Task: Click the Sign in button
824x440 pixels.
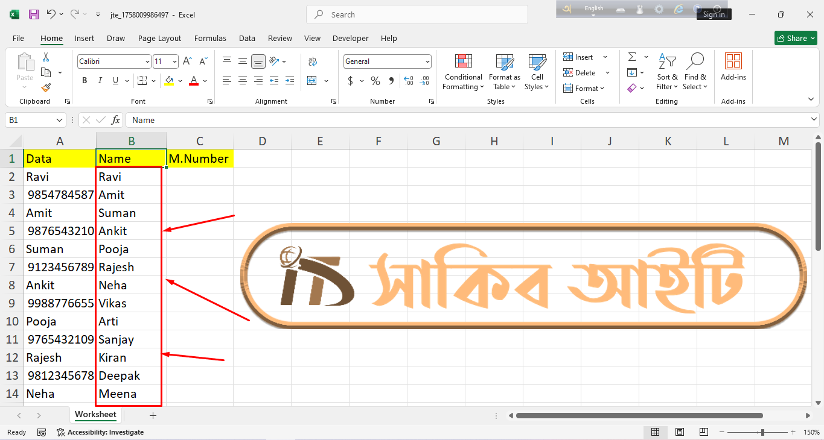Action: click(714, 14)
